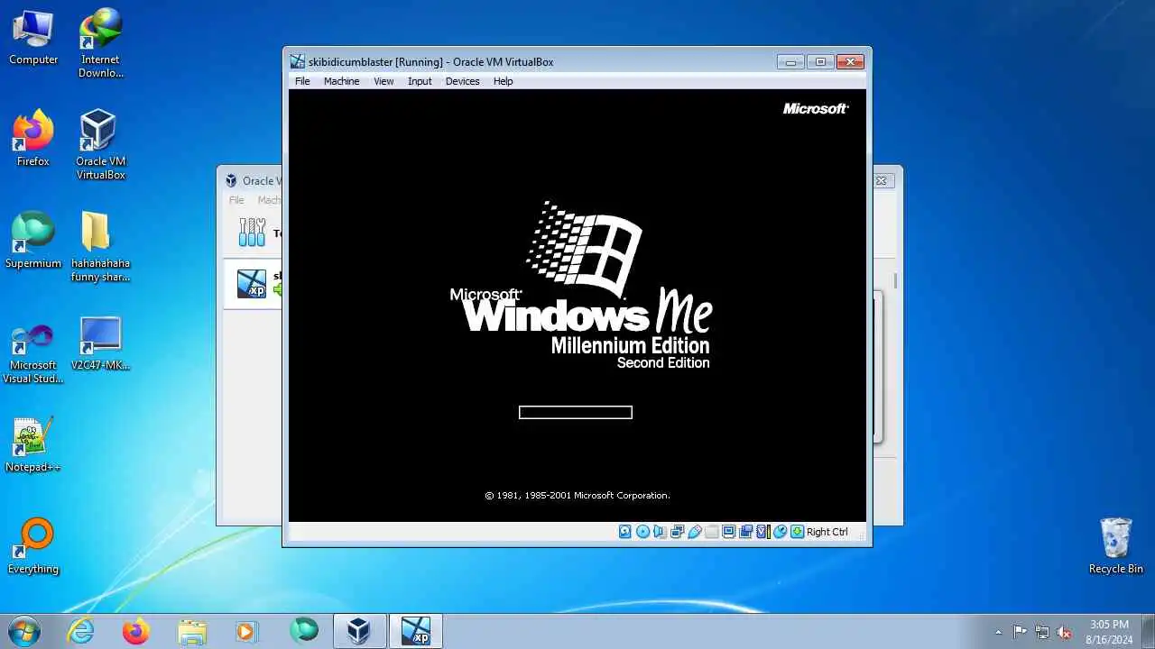Open File menu in the background Oracle Manager window

(x=236, y=200)
